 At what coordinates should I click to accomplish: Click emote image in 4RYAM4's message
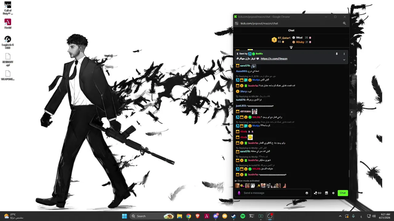(254, 112)
